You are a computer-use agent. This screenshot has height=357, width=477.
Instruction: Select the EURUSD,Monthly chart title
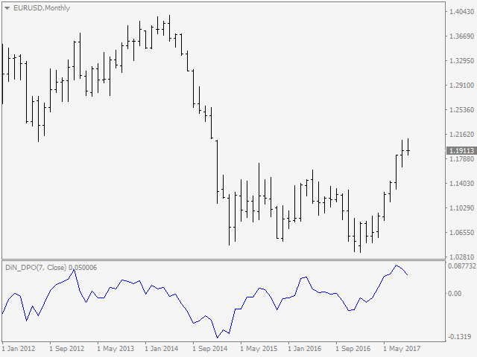42,8
